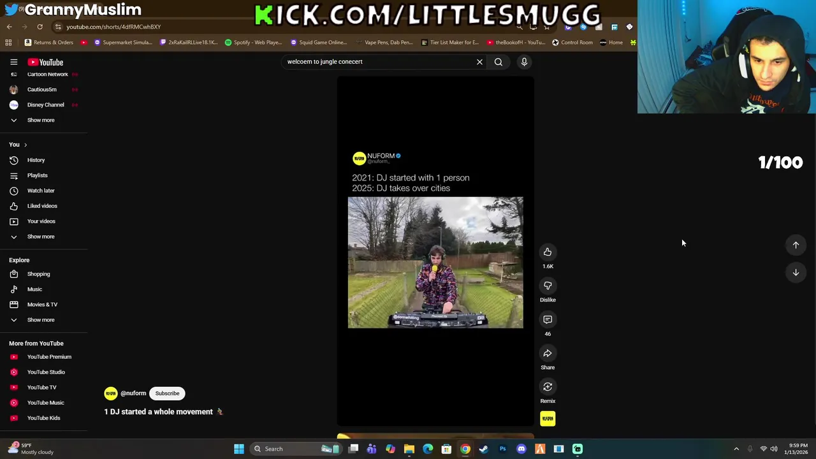The image size is (816, 459).
Task: Clear the search box text
Action: point(479,62)
